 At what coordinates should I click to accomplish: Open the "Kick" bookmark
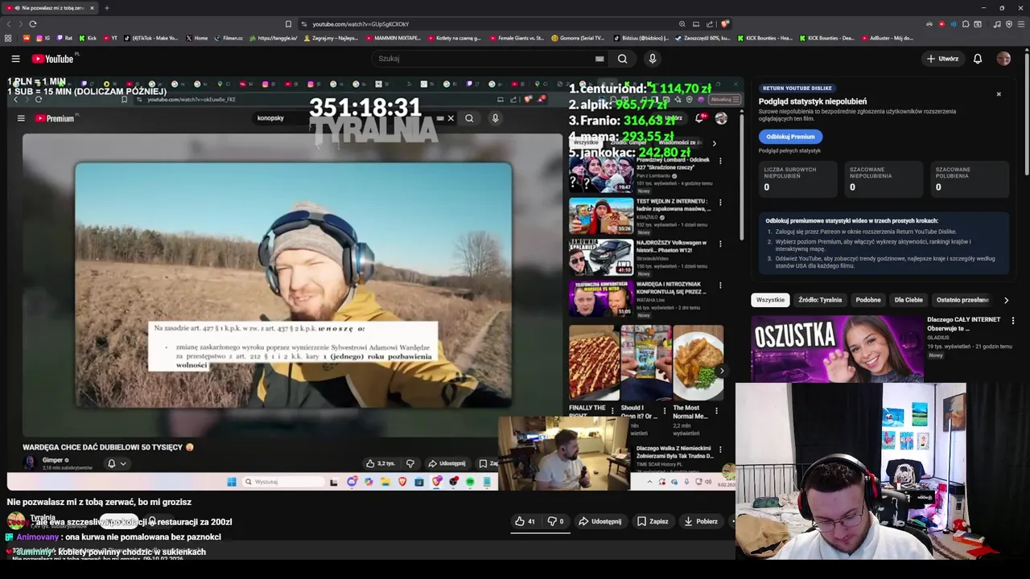click(88, 38)
